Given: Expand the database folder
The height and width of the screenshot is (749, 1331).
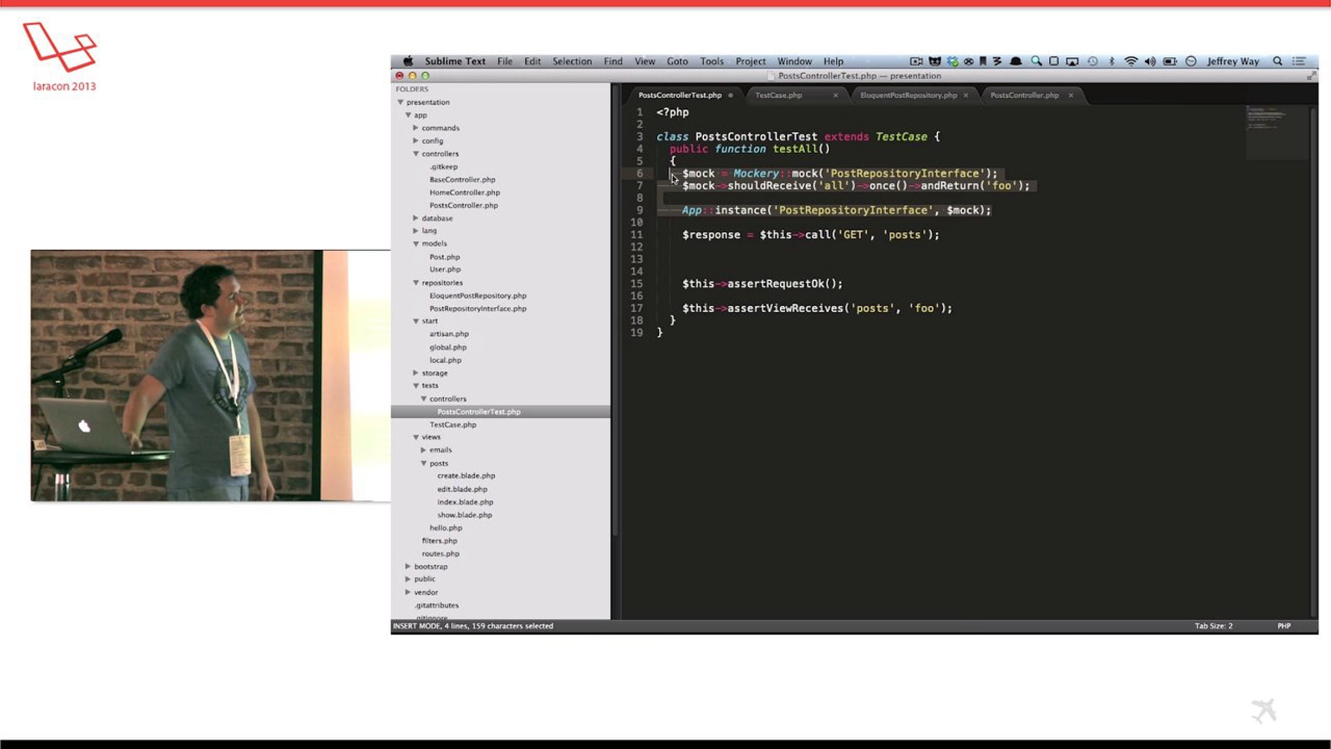Looking at the screenshot, I should tap(415, 218).
